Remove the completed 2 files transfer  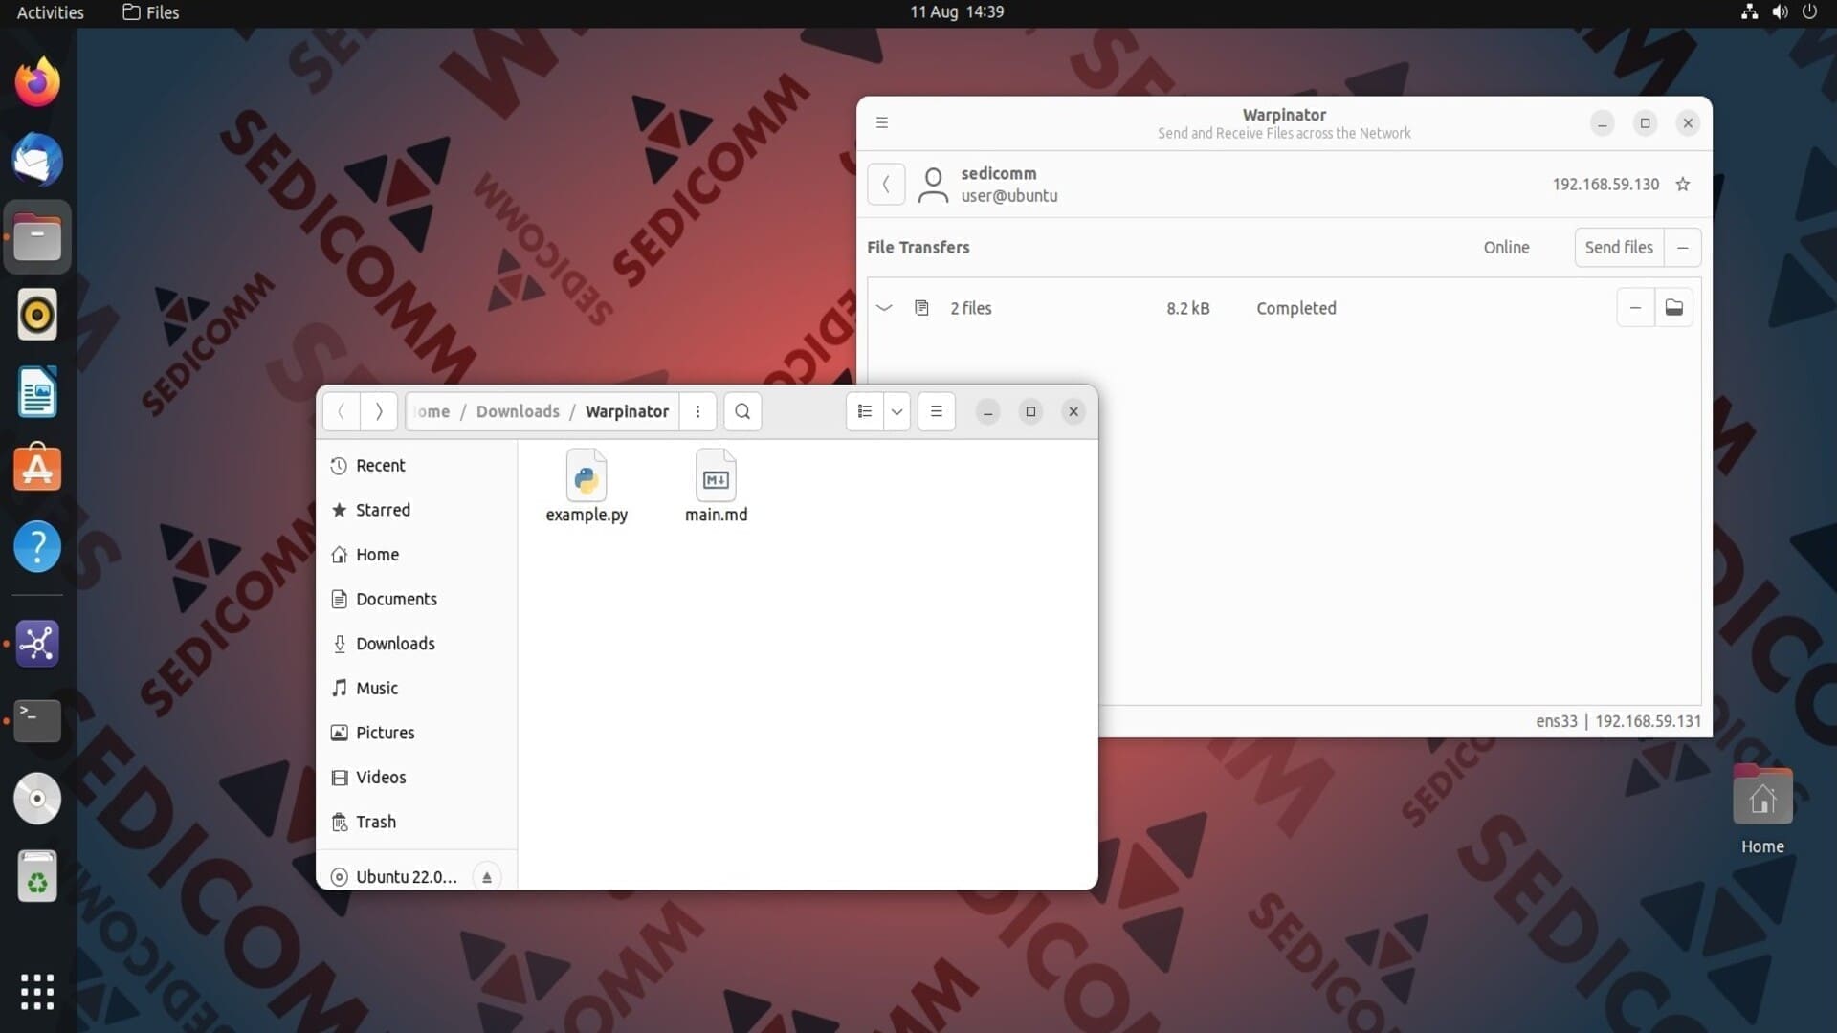tap(1635, 307)
